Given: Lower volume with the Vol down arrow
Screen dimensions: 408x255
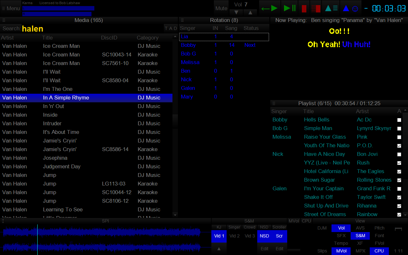Looking at the screenshot, I should pos(236,12).
